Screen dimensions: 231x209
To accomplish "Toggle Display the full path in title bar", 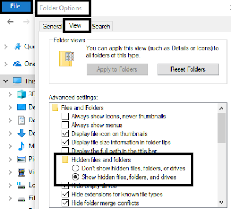I will [65, 150].
